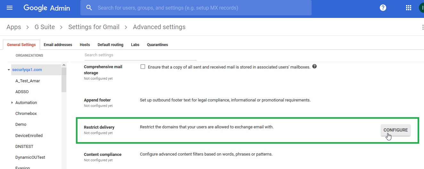Viewport: 424px width, 169px height.
Task: Switch to the Email addresses tab
Action: [x=58, y=45]
